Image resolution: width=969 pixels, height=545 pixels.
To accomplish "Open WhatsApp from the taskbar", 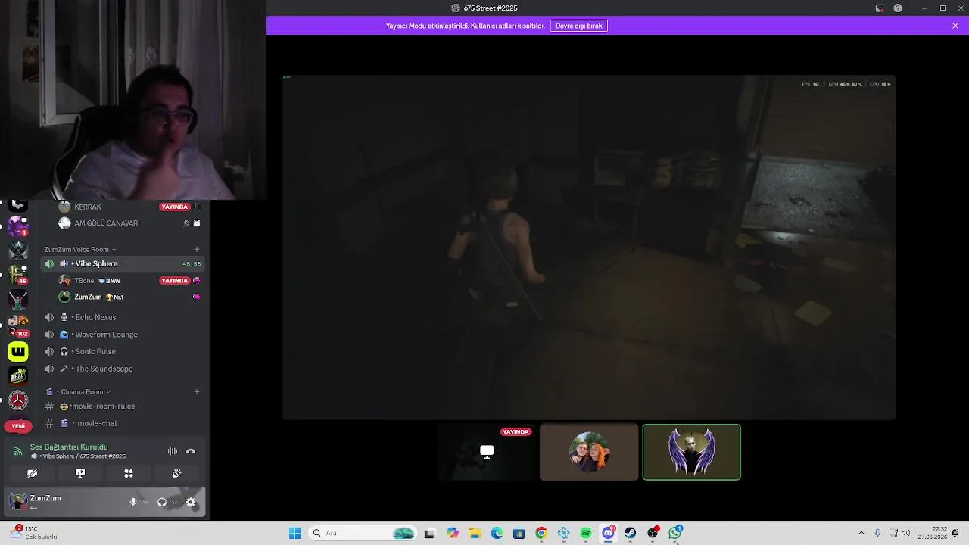I will pyautogui.click(x=675, y=533).
